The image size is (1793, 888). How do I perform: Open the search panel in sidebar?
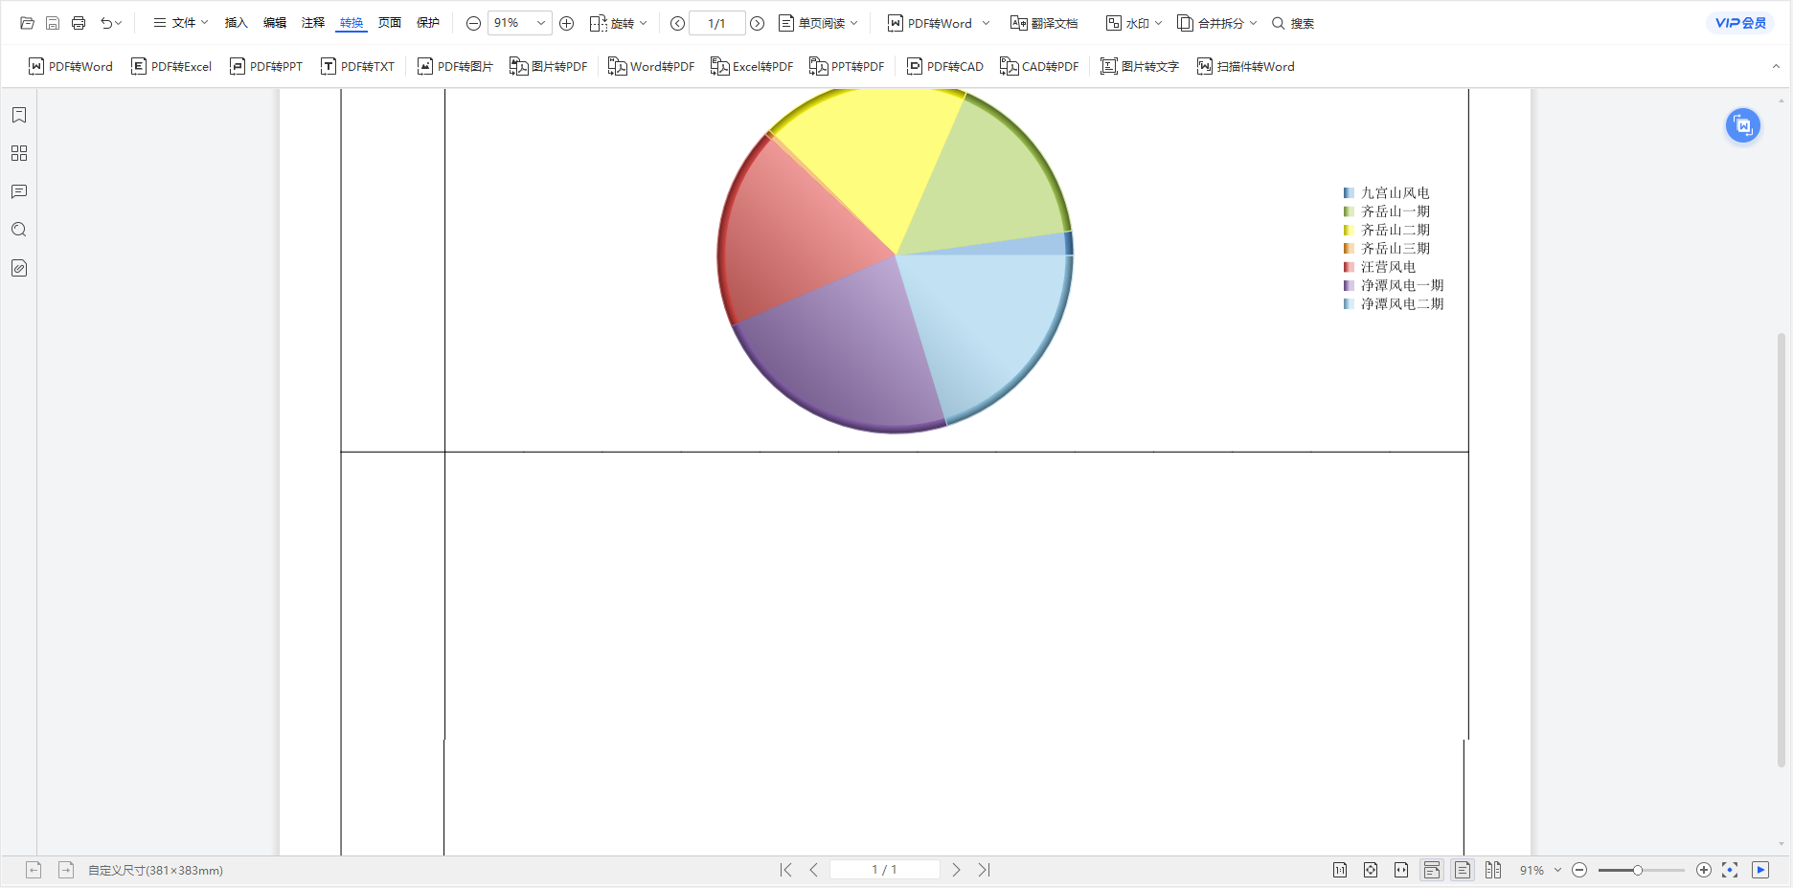(19, 230)
